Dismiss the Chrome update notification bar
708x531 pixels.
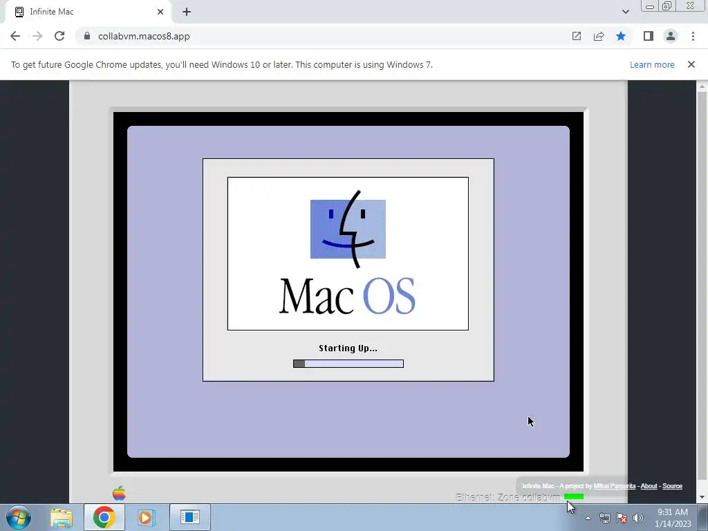[x=691, y=64]
